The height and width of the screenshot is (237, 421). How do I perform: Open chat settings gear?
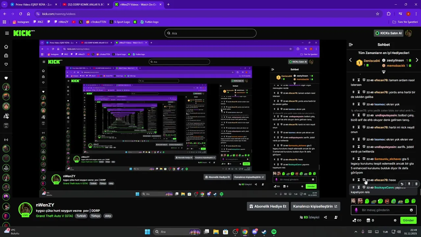pos(395,220)
